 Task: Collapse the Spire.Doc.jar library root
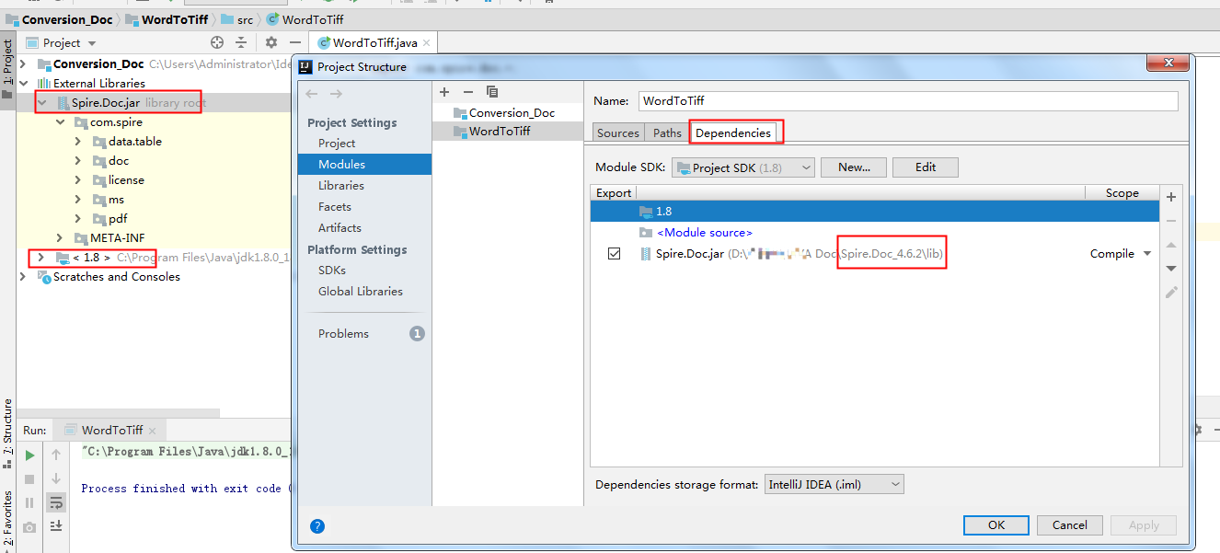pyautogui.click(x=41, y=103)
